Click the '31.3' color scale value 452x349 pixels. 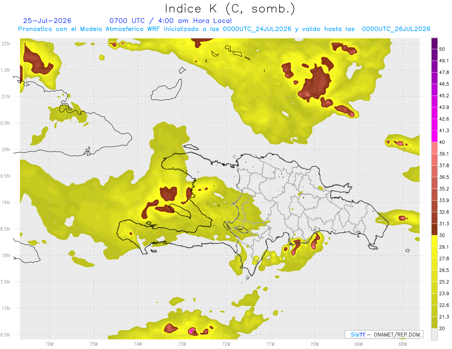444,224
